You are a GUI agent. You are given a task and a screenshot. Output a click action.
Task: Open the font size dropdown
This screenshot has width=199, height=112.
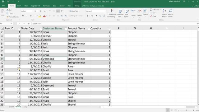click(38, 11)
